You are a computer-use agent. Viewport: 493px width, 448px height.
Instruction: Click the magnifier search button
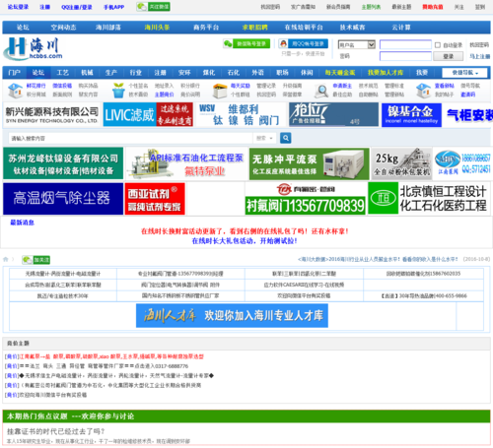click(x=285, y=138)
